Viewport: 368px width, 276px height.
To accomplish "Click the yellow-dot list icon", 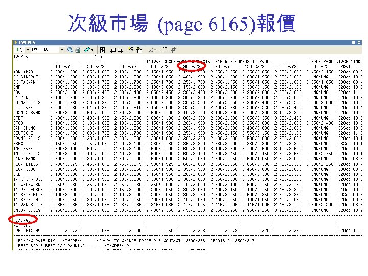I will pos(131,49).
